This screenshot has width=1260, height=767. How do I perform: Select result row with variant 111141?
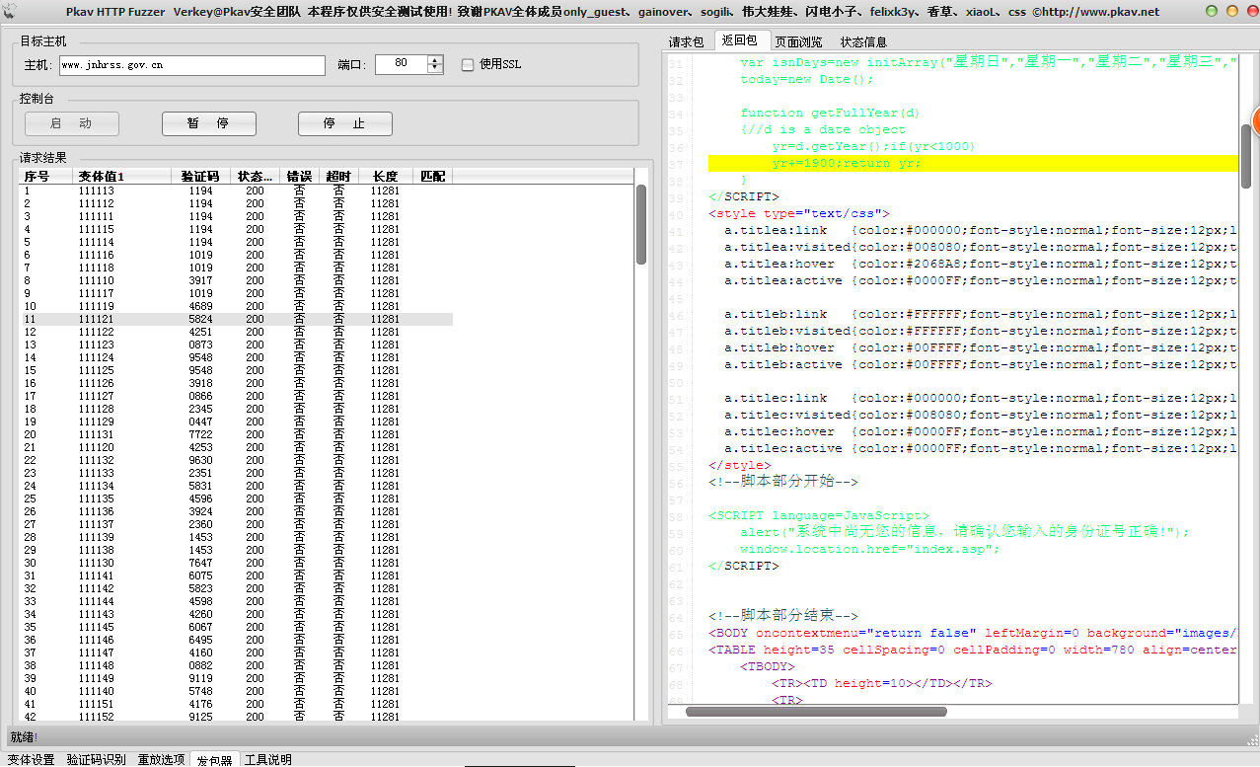(237, 575)
